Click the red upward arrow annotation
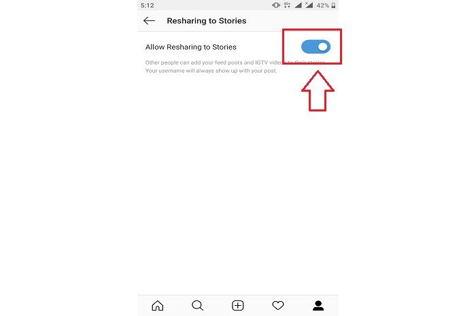 (x=318, y=91)
